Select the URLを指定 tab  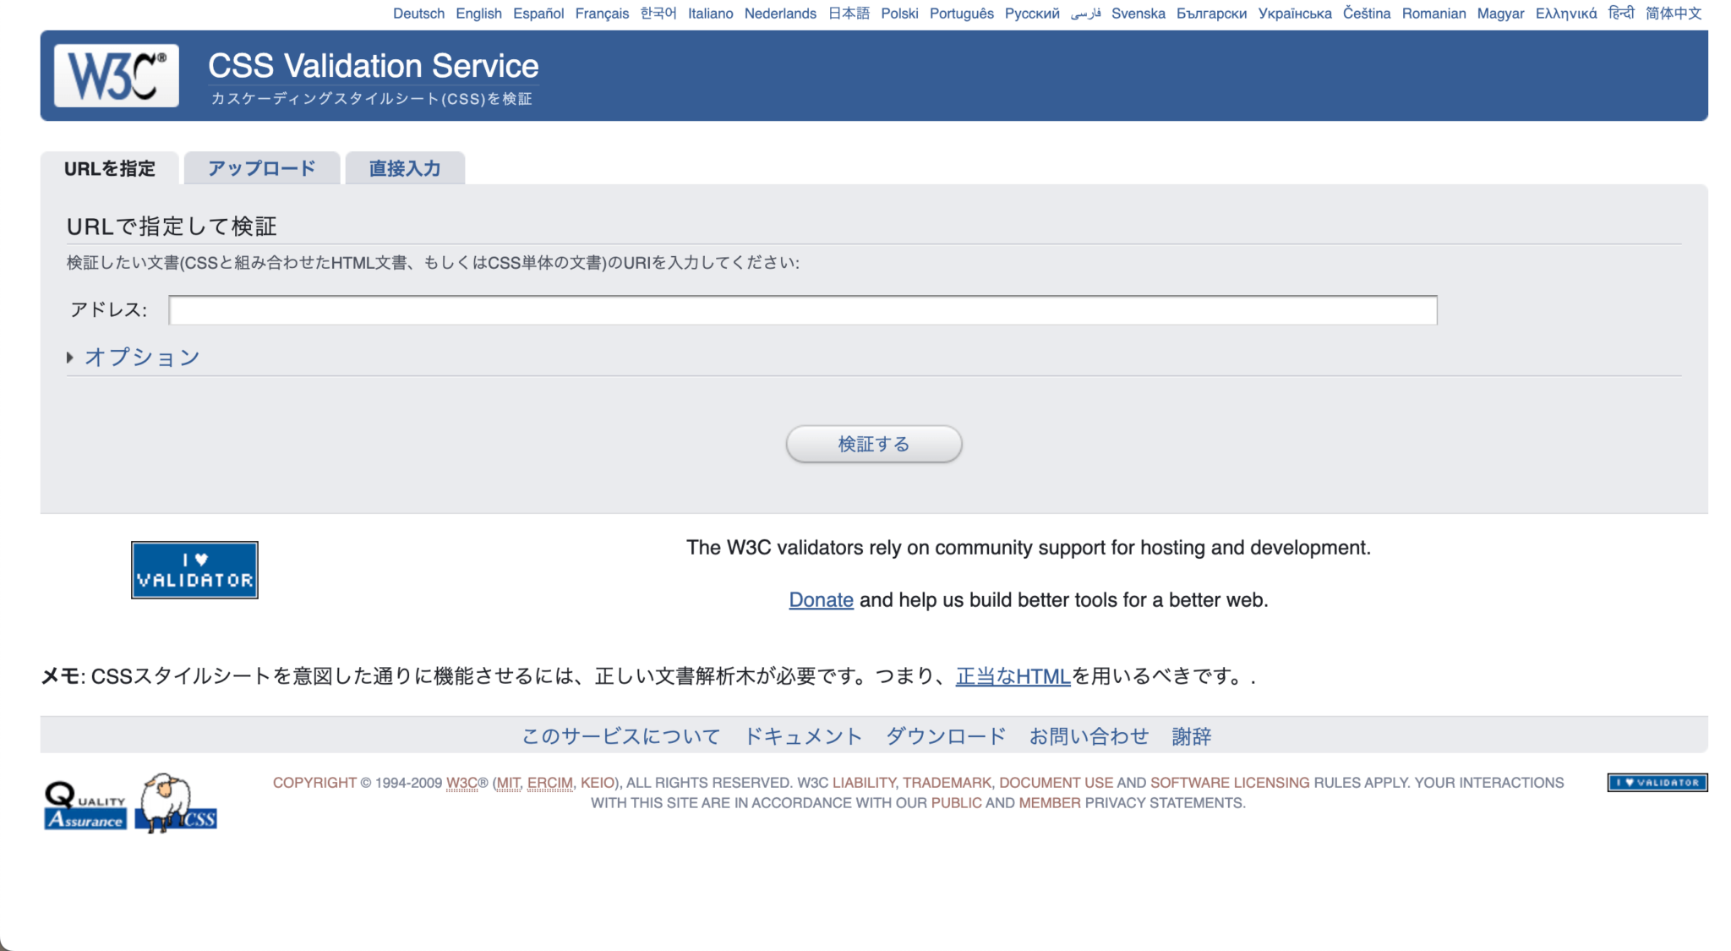click(110, 168)
